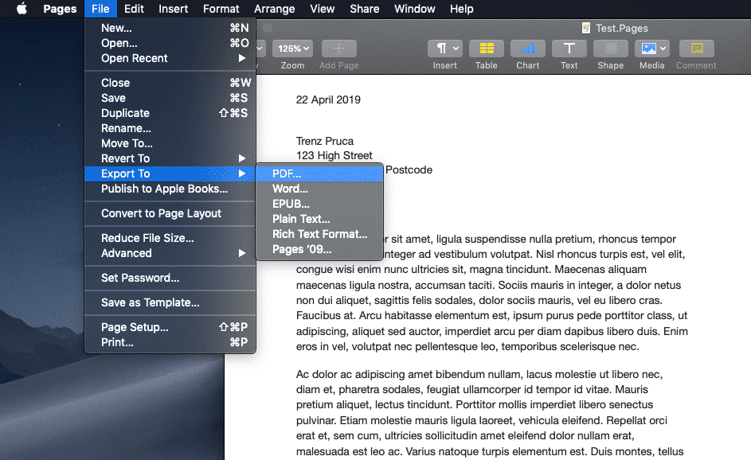Open the Edit menu
The image size is (751, 460).
[x=134, y=9]
